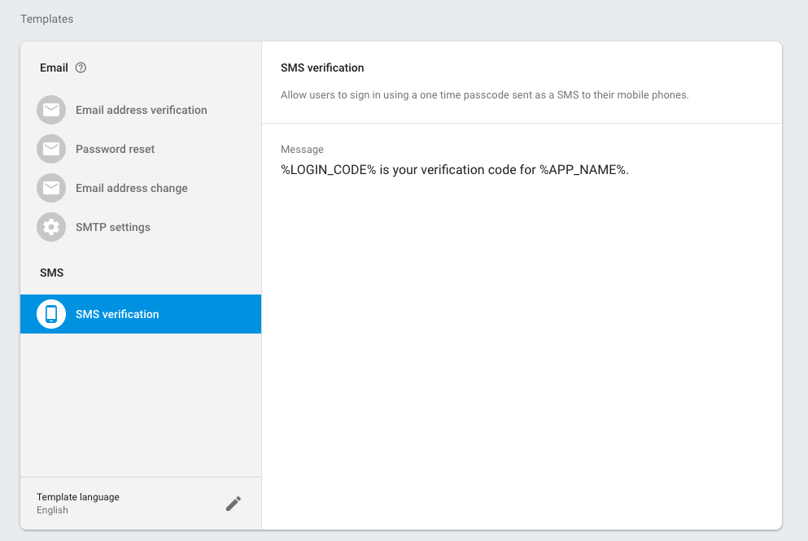This screenshot has height=541, width=808.
Task: Click the Templates page heading
Action: (46, 18)
